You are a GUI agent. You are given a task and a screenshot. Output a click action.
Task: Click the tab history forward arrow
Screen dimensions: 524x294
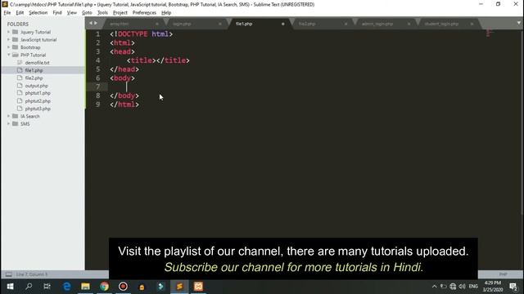96,23
